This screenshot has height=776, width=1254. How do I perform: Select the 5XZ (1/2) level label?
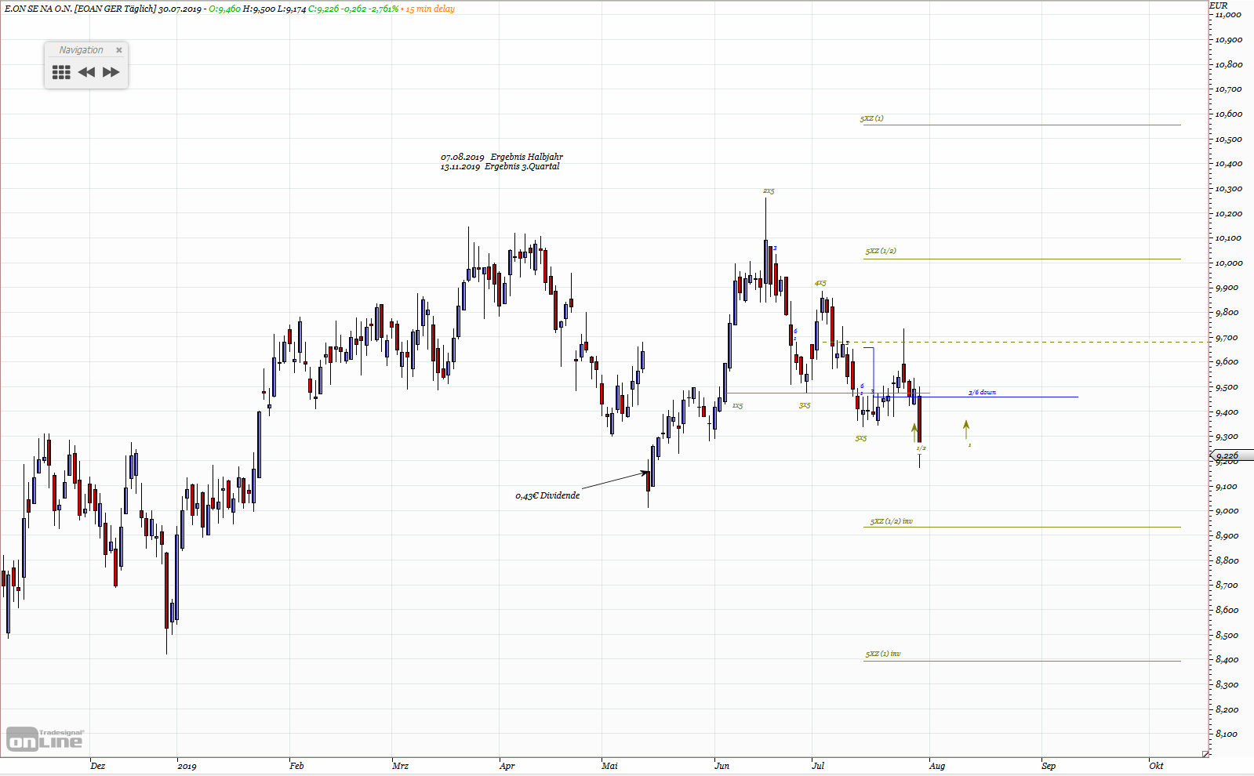pos(881,251)
